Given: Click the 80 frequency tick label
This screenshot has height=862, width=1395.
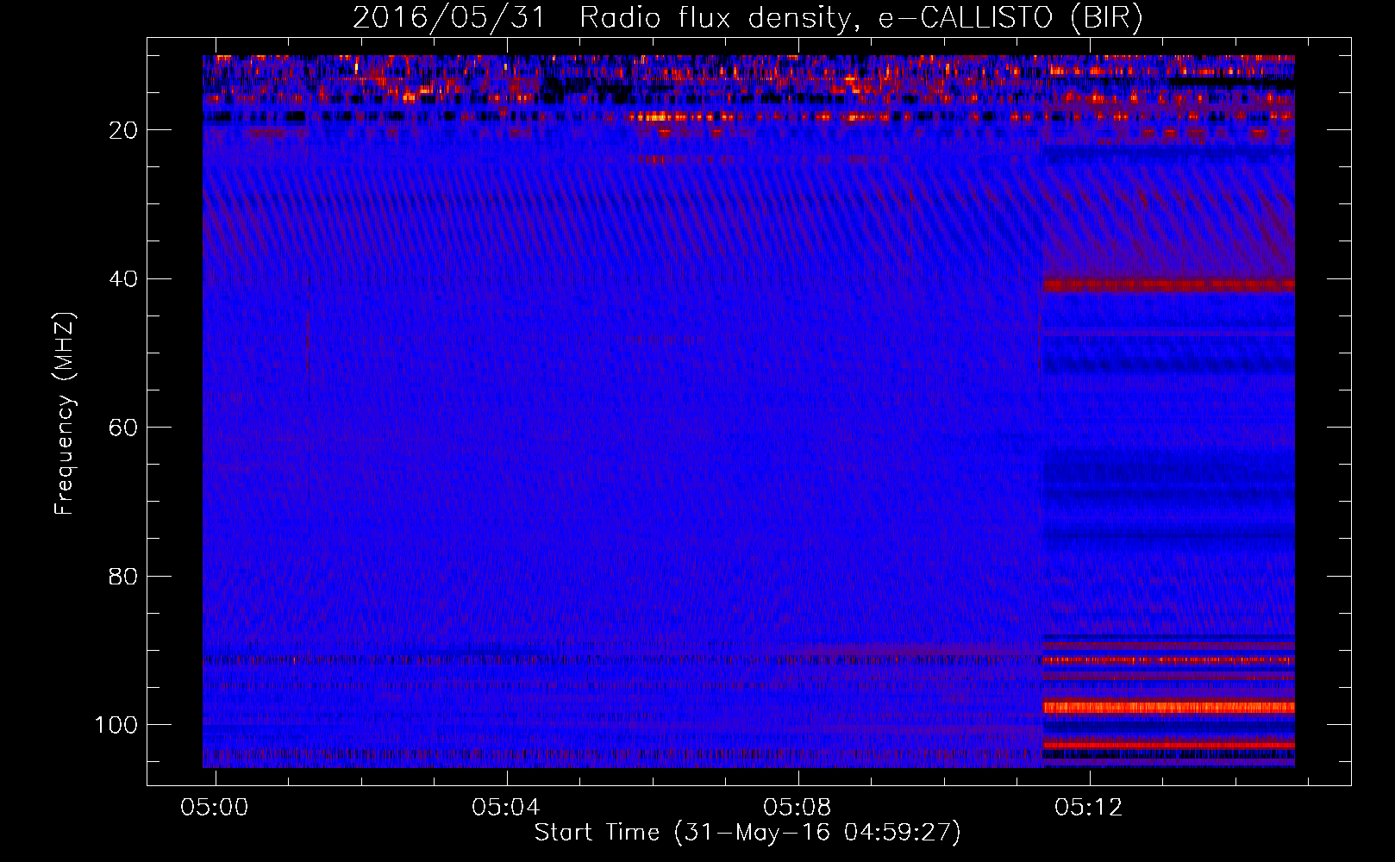Looking at the screenshot, I should coord(123,576).
